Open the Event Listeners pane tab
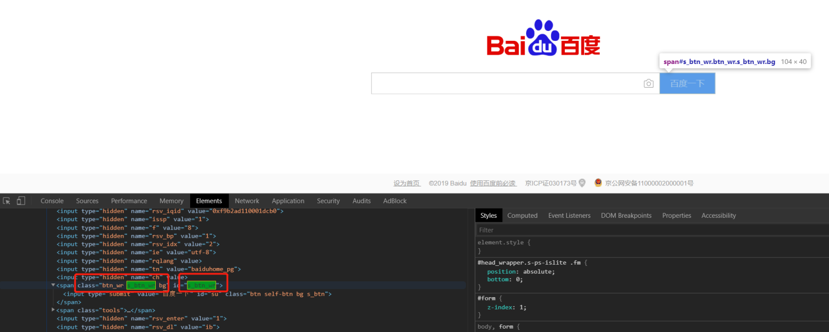This screenshot has height=332, width=829. [x=569, y=216]
